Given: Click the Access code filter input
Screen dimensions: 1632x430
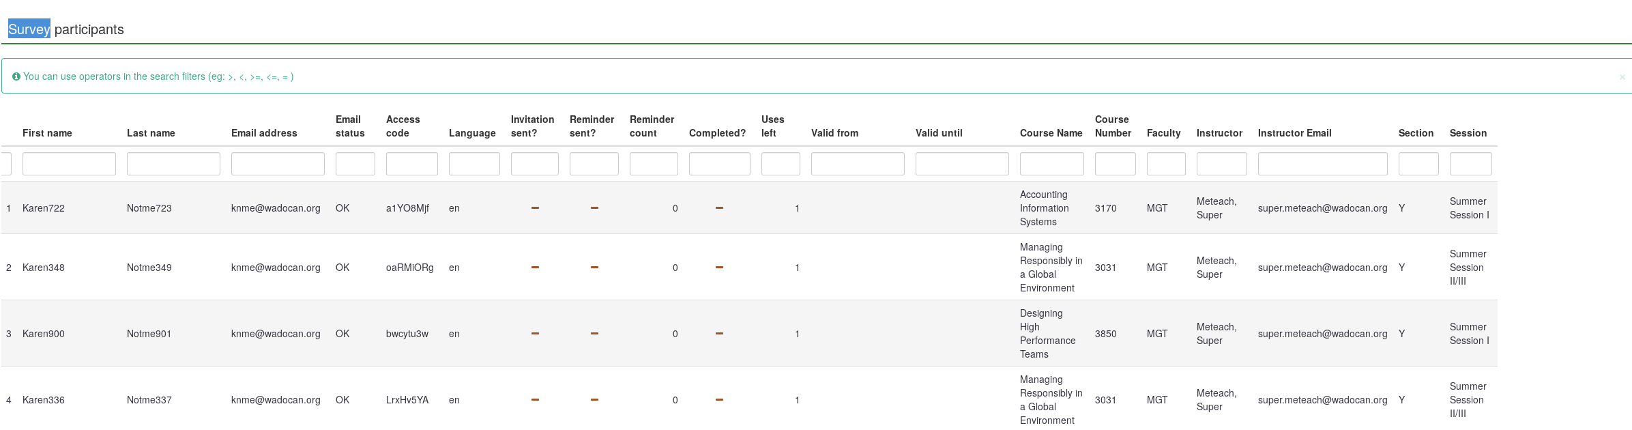Looking at the screenshot, I should (411, 164).
